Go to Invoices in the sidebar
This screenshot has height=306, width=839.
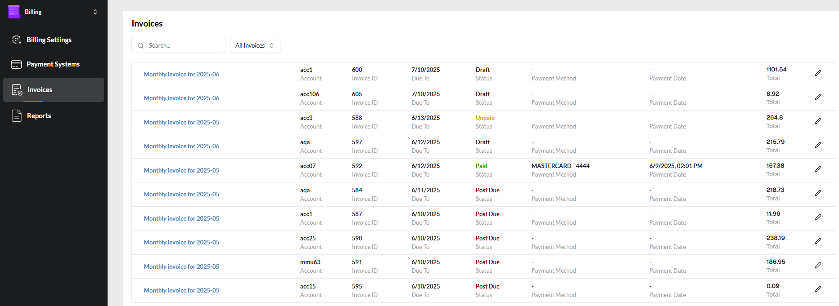(40, 90)
